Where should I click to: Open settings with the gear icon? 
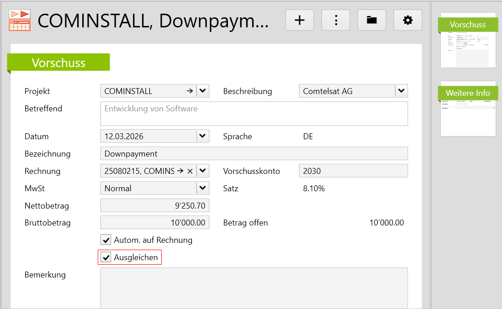407,20
